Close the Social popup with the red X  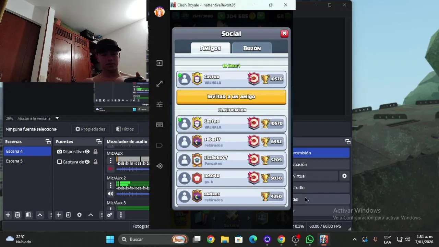[x=284, y=33]
